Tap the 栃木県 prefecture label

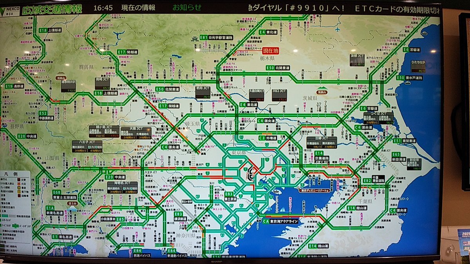coord(267,58)
